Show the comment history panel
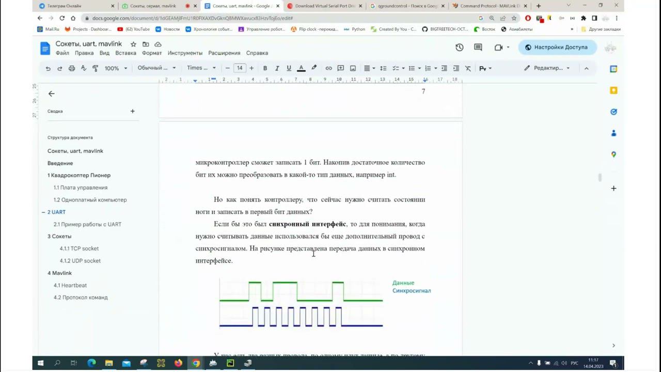The image size is (661, 372). 478,47
